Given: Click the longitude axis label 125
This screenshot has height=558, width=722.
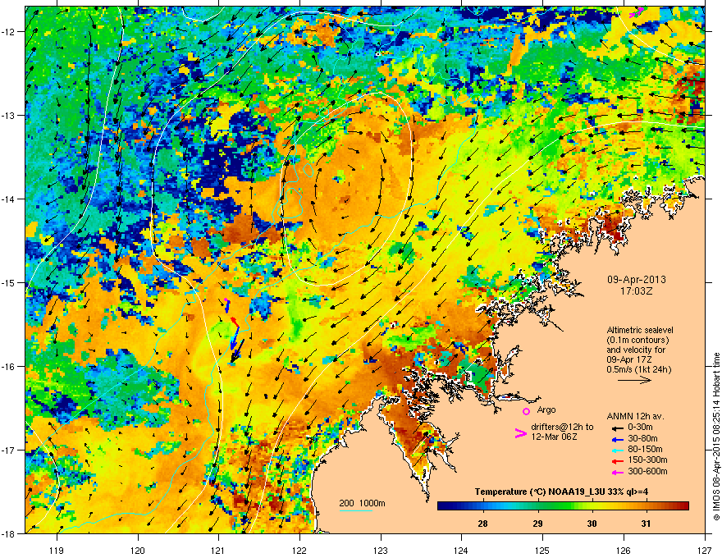Looking at the screenshot, I should pyautogui.click(x=542, y=550).
